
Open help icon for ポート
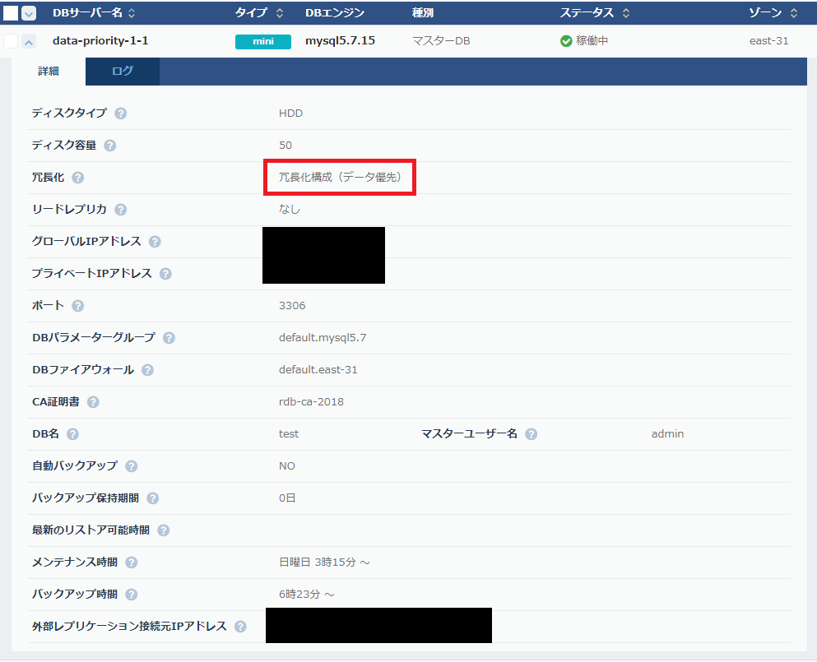[x=77, y=306]
